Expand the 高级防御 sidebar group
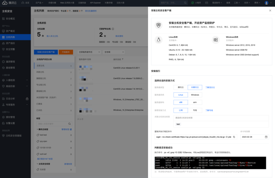 click(x=15, y=86)
